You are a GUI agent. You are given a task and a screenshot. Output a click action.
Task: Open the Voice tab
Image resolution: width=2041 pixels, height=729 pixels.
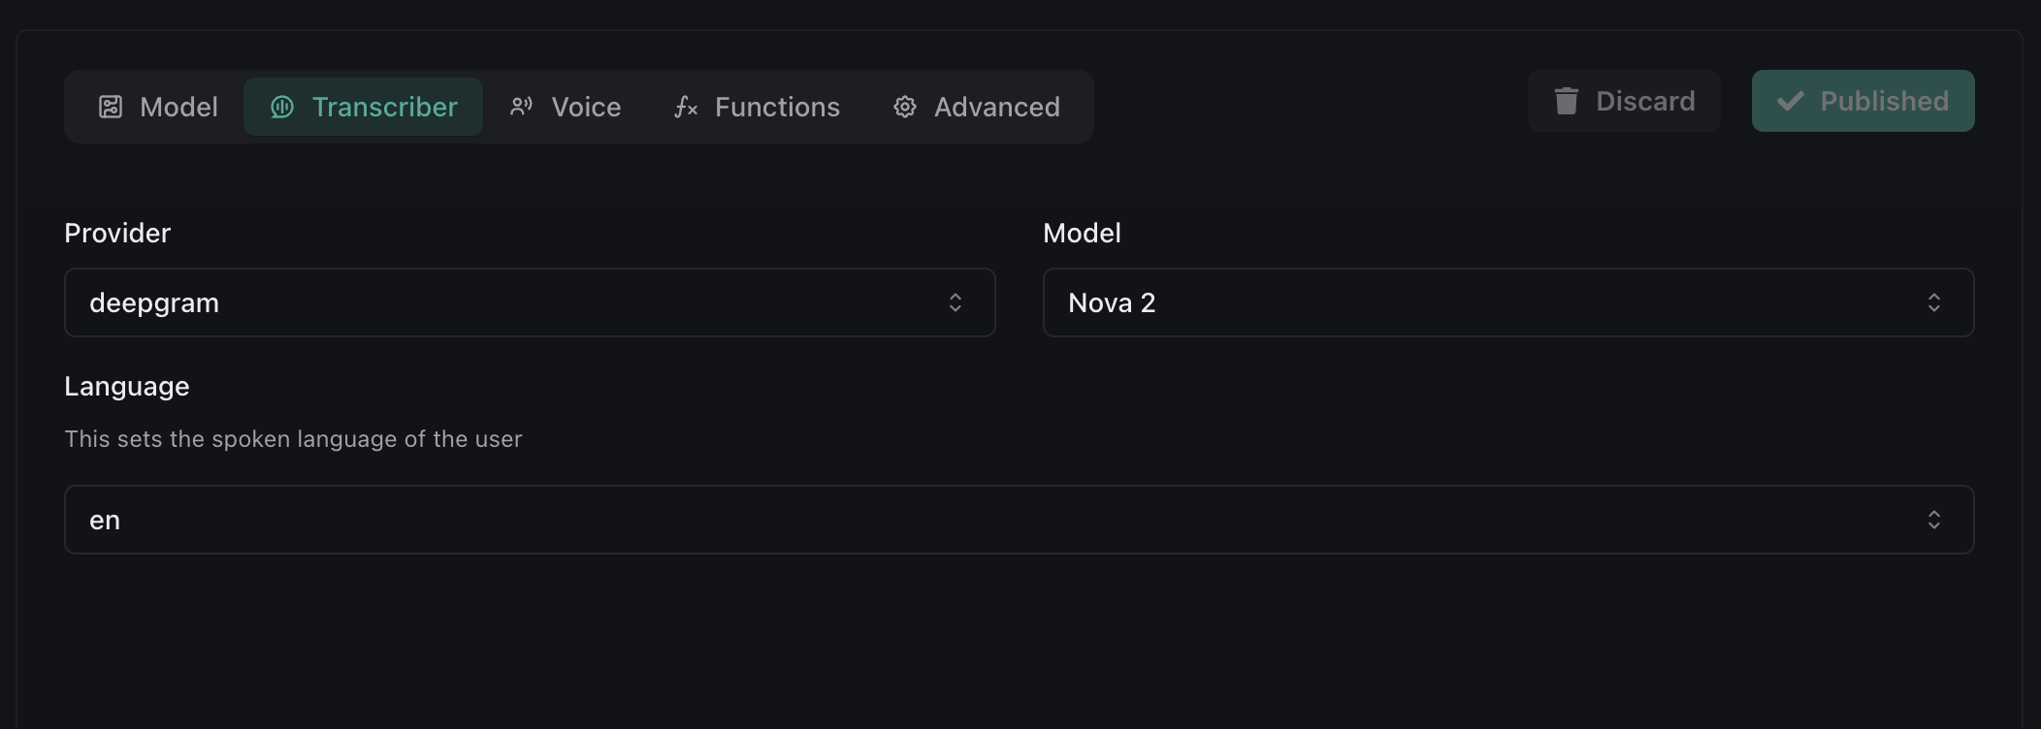click(x=586, y=107)
